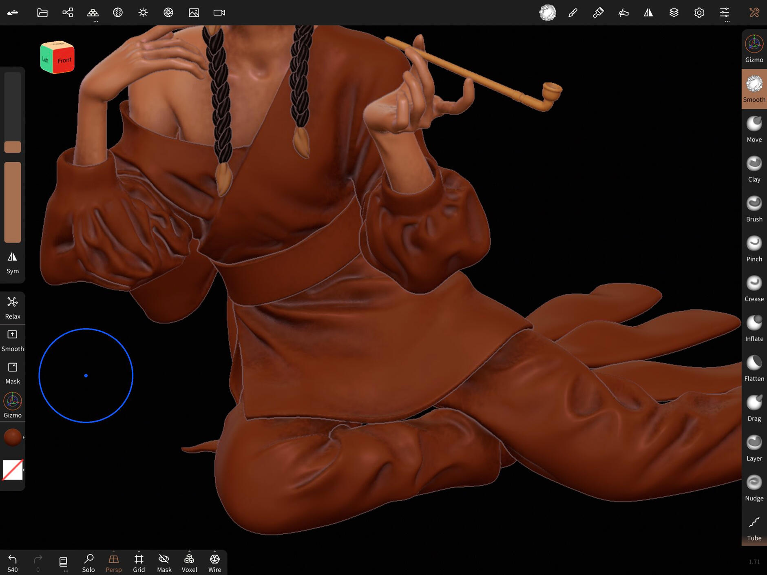Open the history list menu with ellipsis

click(x=63, y=563)
